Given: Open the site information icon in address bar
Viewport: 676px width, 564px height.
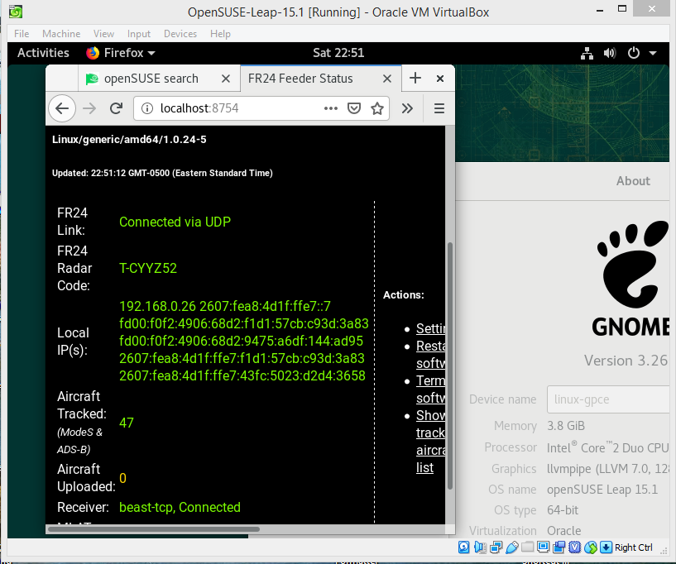Looking at the screenshot, I should point(147,108).
